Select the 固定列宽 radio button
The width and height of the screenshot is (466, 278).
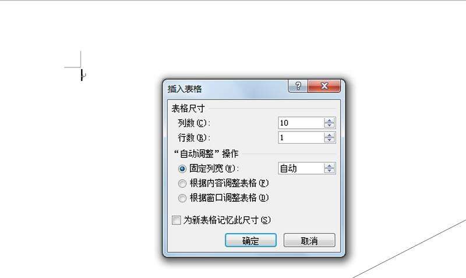pos(182,169)
